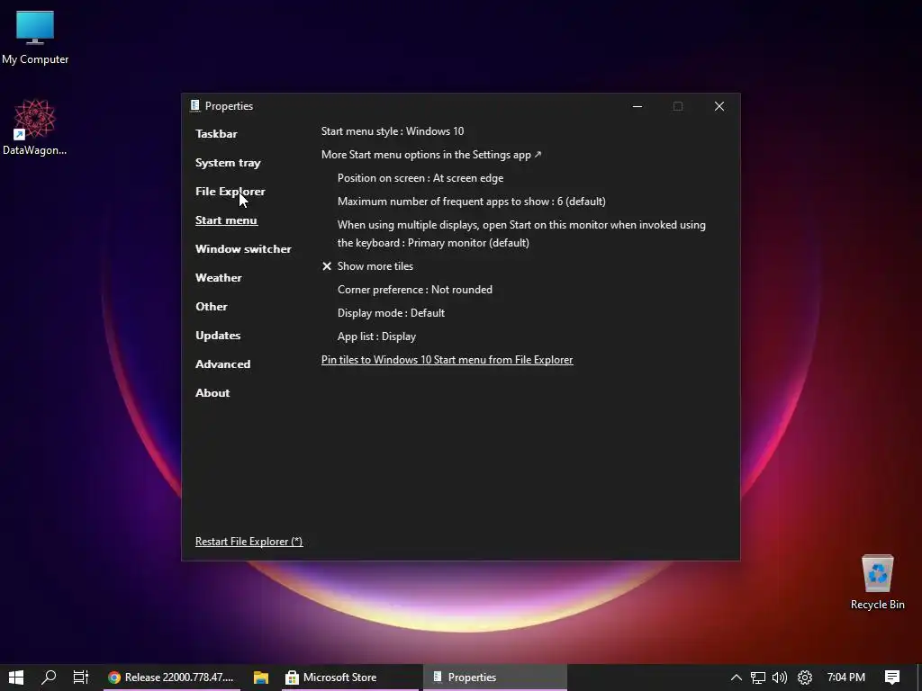
Task: Open the Weather section
Action: pyautogui.click(x=218, y=278)
